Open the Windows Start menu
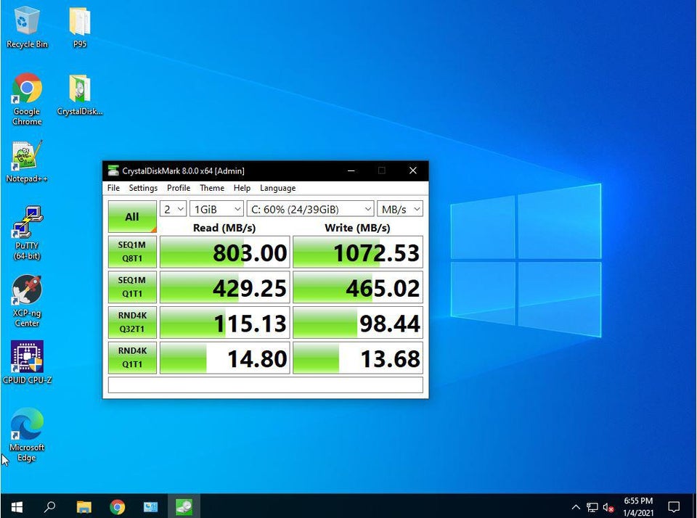This screenshot has width=697, height=518. (x=17, y=506)
